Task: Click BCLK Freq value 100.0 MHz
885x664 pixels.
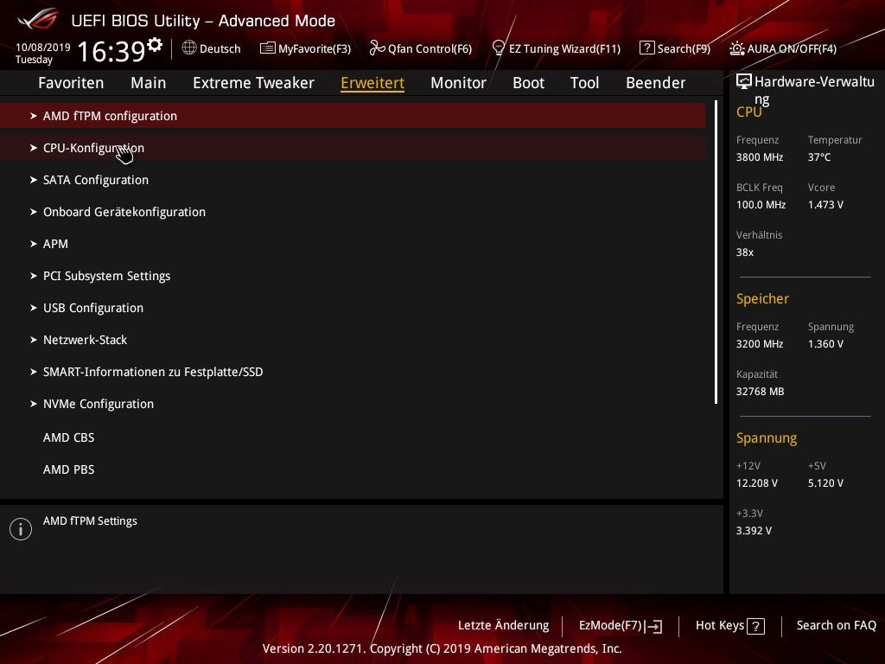Action: [761, 205]
